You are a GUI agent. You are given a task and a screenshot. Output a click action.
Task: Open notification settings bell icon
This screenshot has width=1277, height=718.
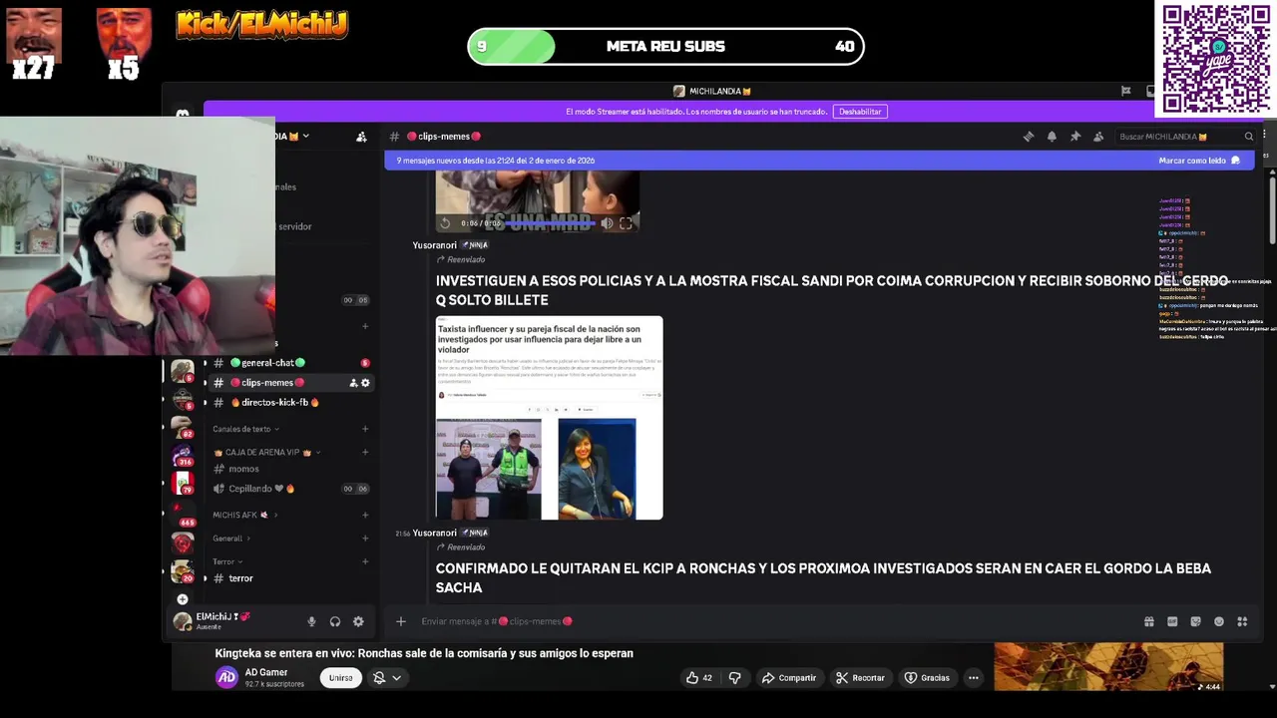click(1052, 137)
